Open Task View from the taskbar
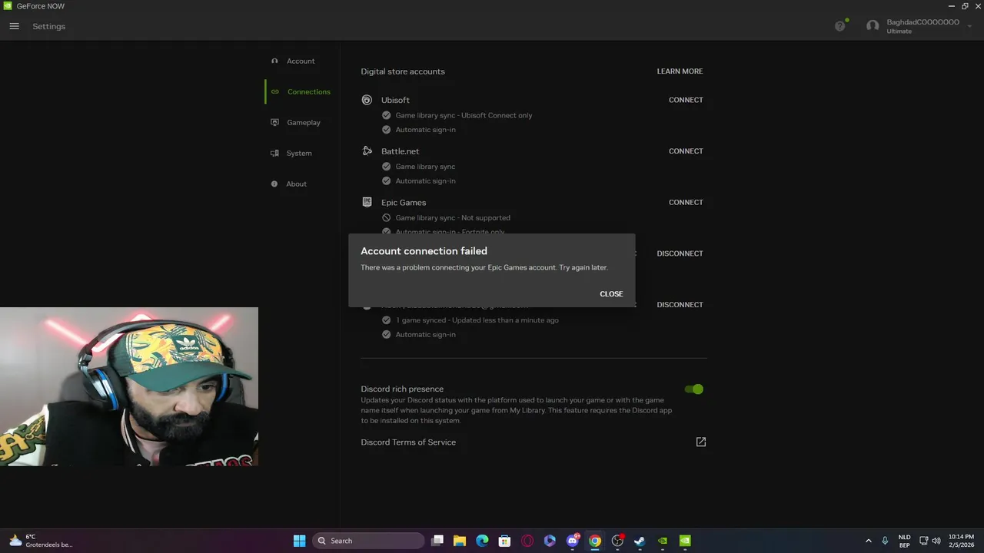Image resolution: width=984 pixels, height=553 pixels. [x=437, y=541]
